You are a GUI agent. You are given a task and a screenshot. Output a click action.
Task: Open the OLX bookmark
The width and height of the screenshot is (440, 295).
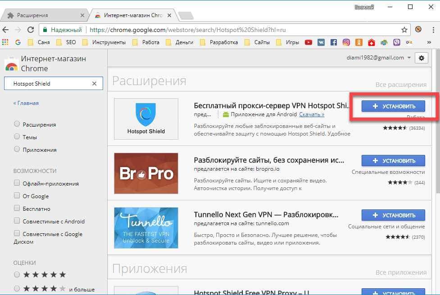(x=409, y=42)
